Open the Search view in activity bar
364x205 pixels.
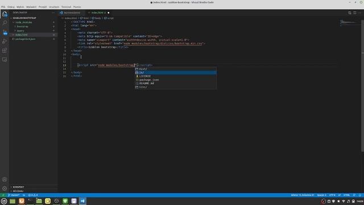coord(5,23)
